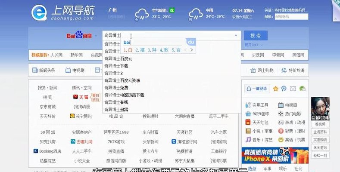Show previous IME candidate page arrow
340x172 pixels.
186,50
